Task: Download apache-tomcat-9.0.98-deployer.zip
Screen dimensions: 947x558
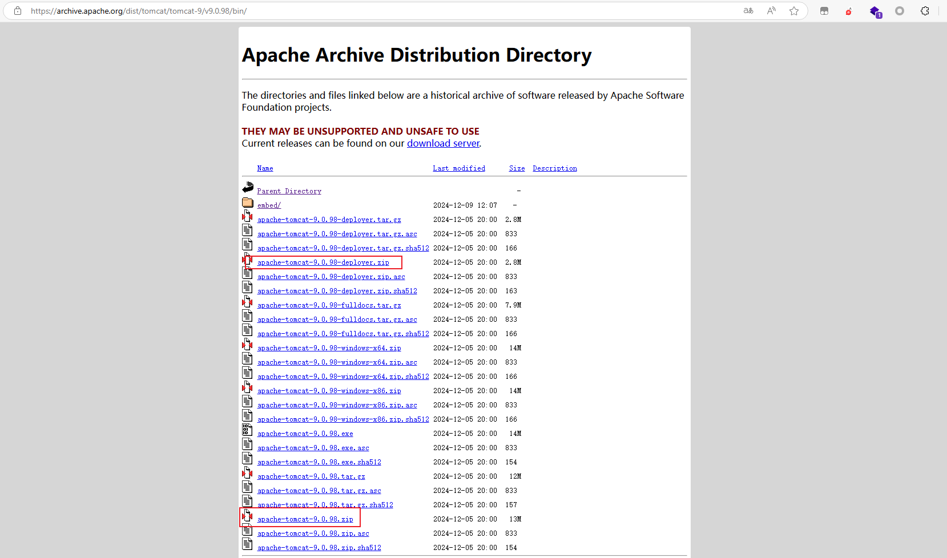Action: click(x=323, y=262)
